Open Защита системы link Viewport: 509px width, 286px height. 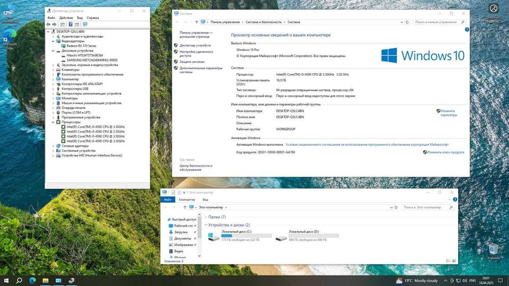point(192,62)
